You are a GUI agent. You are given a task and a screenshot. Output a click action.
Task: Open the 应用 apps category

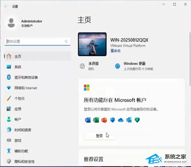point(37,109)
